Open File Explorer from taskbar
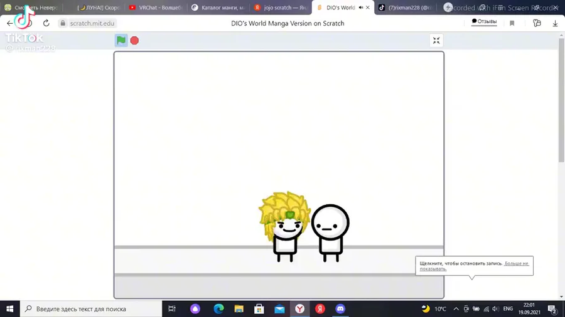The height and width of the screenshot is (317, 565). coord(239,309)
